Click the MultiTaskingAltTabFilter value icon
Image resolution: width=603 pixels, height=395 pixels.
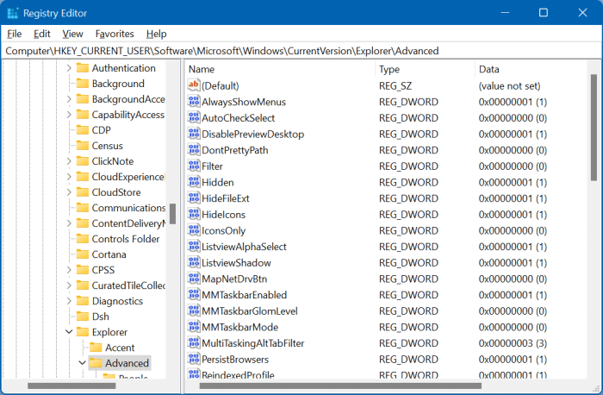[x=194, y=342]
